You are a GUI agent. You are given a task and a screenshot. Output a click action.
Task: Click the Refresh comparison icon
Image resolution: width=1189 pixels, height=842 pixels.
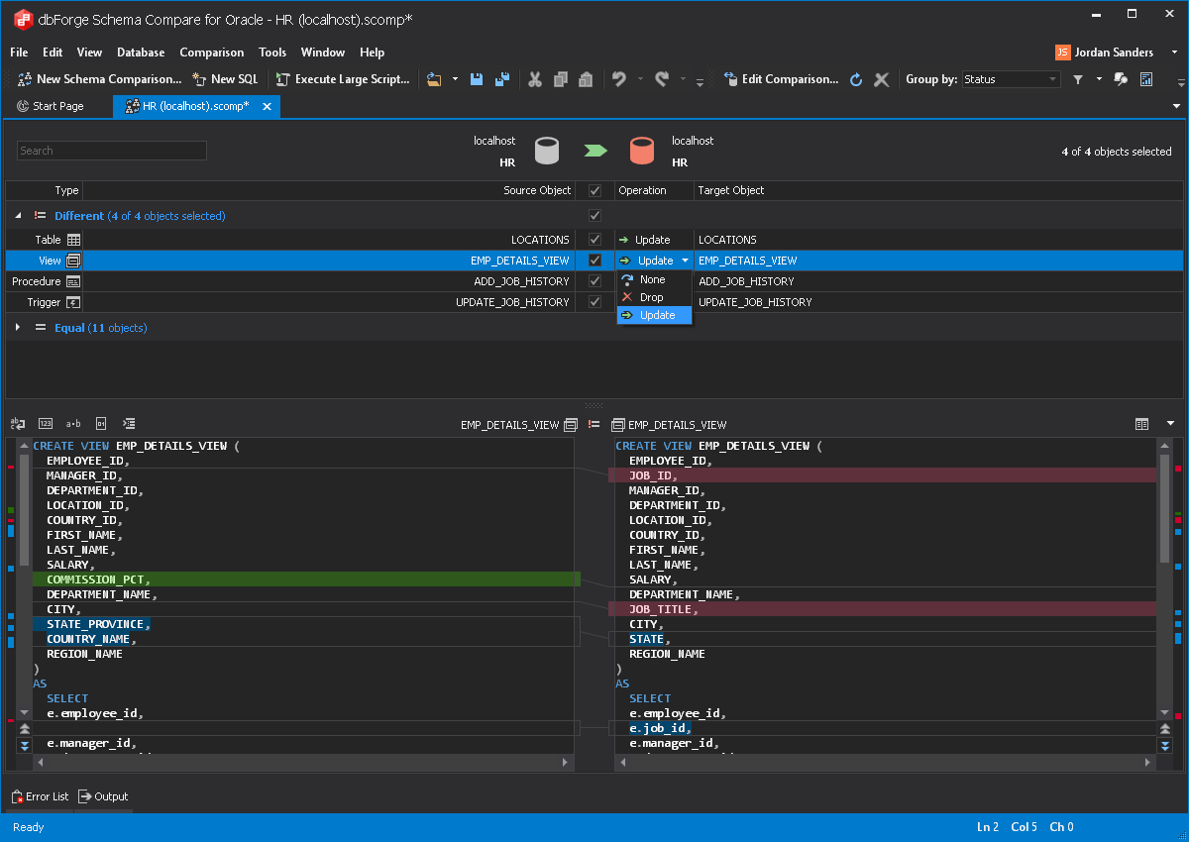point(856,79)
